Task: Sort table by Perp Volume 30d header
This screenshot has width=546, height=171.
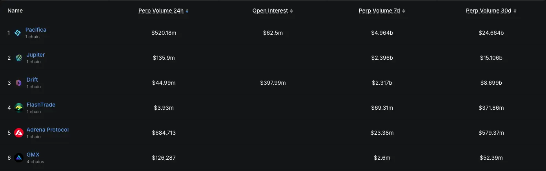Action: click(489, 11)
